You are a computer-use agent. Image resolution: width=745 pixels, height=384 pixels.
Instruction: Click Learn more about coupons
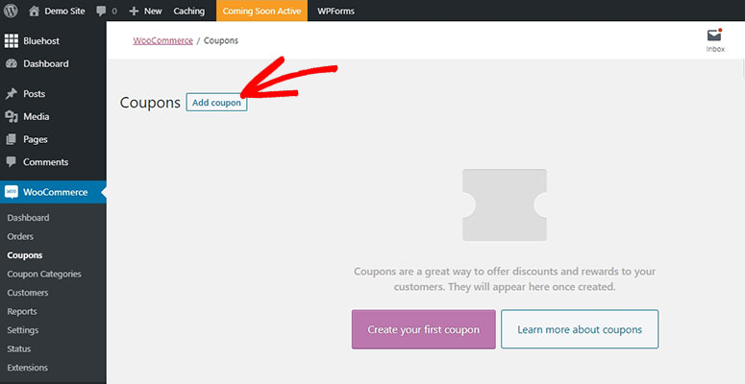[580, 329]
